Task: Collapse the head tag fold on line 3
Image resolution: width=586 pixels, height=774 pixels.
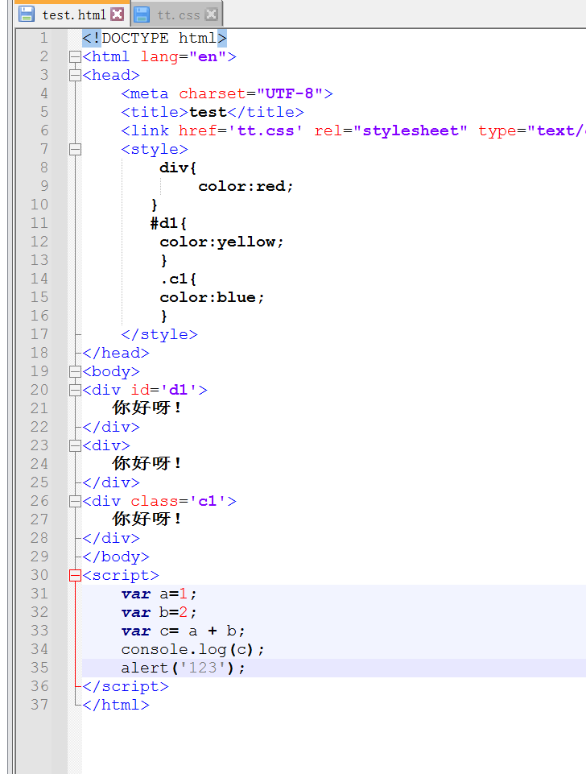Action: point(75,75)
